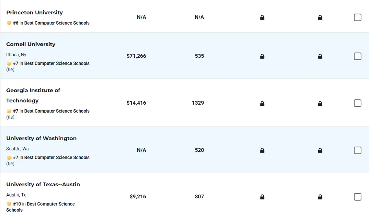Mark the University of Texas--Austin checkbox

(358, 197)
